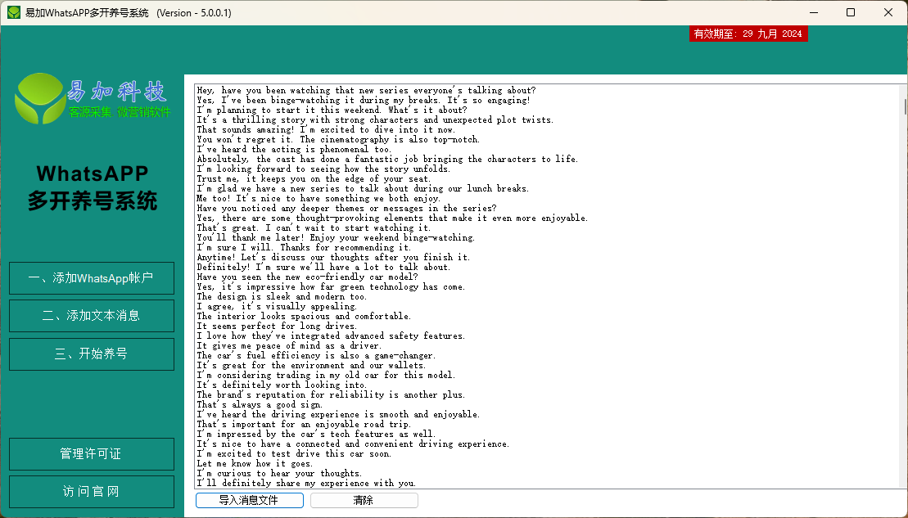
Task: Click line "It's definitely worth looking into."
Action: (282, 385)
